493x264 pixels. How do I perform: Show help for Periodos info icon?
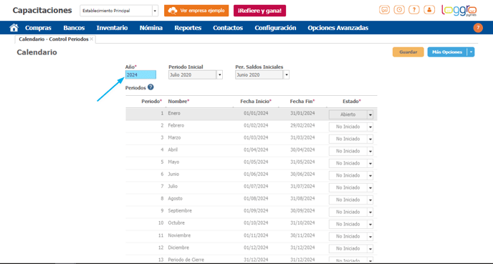tap(150, 87)
